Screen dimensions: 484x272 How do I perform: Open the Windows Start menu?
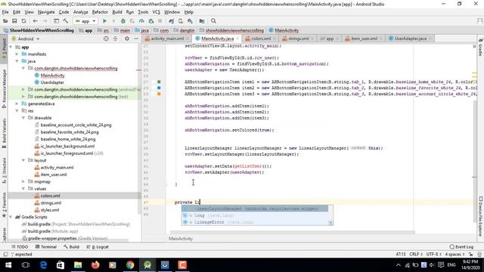(x=8, y=265)
